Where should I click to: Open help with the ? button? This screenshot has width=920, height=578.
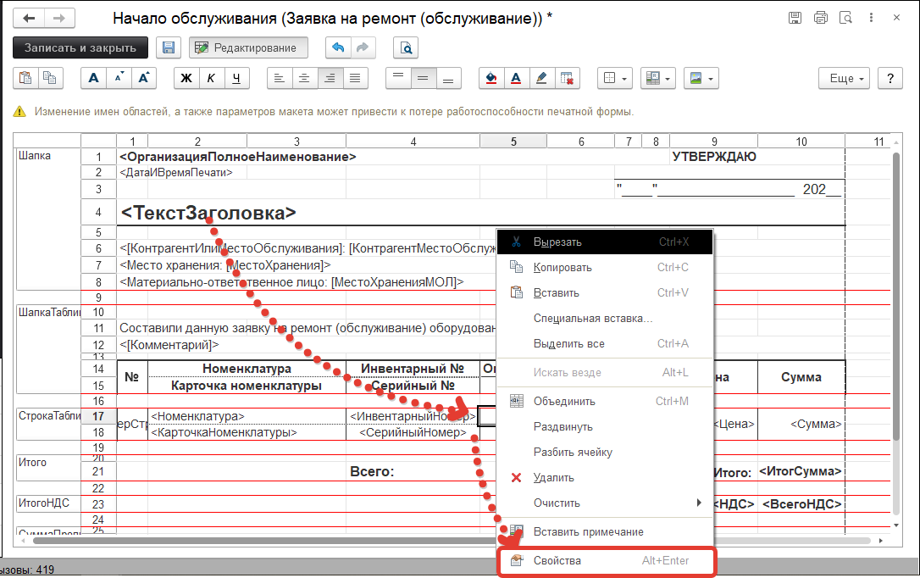pyautogui.click(x=890, y=78)
